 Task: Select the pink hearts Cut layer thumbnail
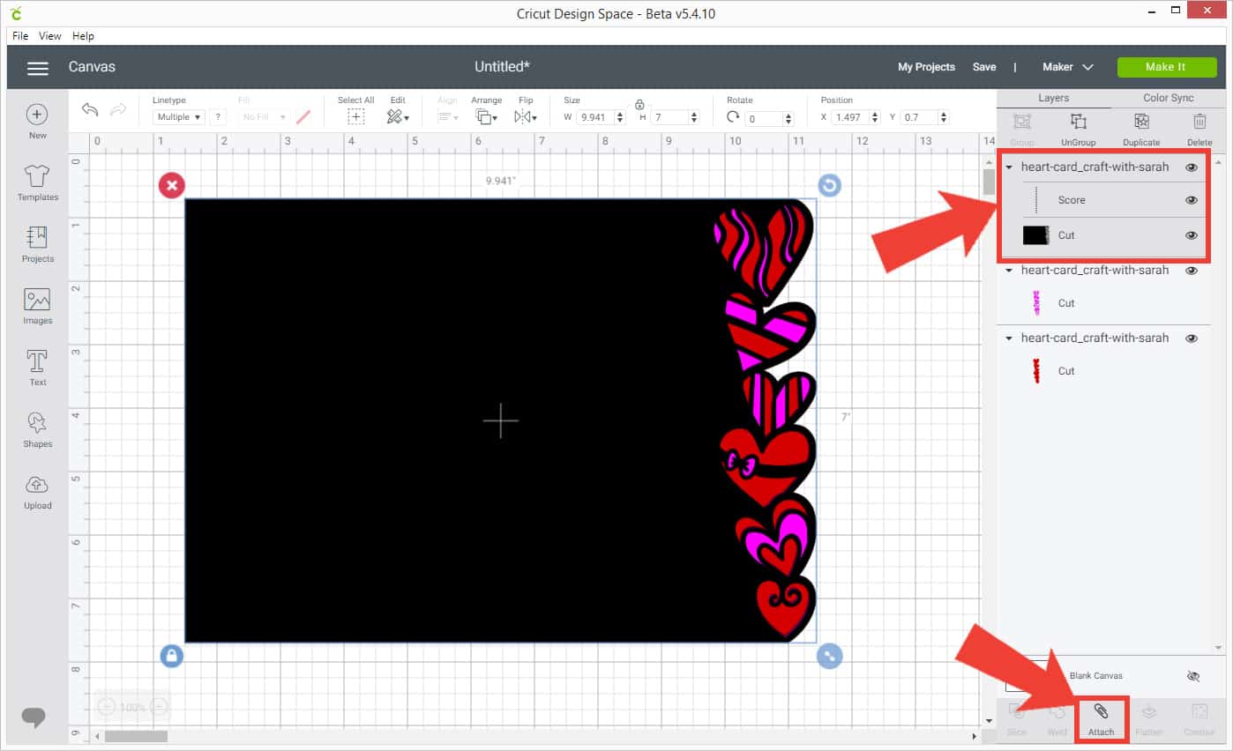1035,303
